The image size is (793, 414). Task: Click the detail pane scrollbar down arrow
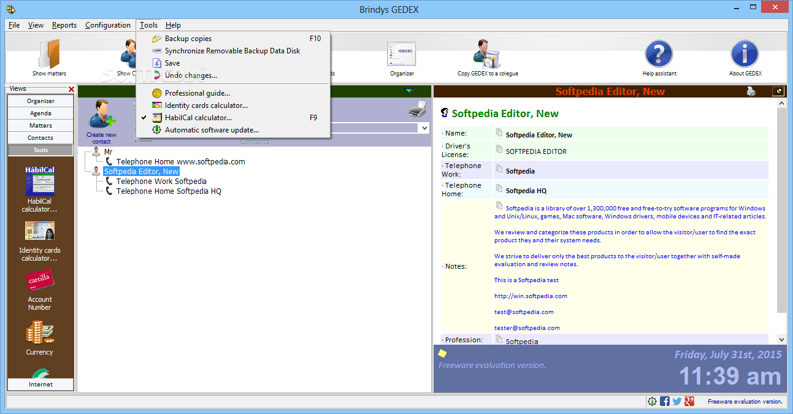point(781,339)
